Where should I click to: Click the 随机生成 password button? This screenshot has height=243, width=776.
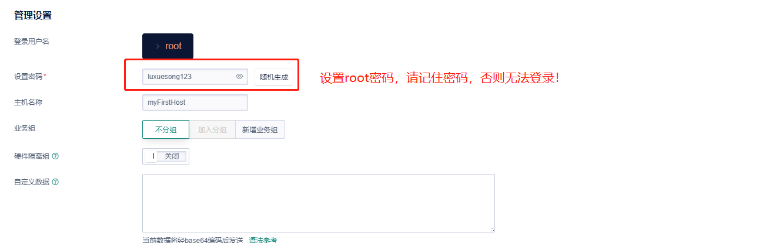[274, 77]
